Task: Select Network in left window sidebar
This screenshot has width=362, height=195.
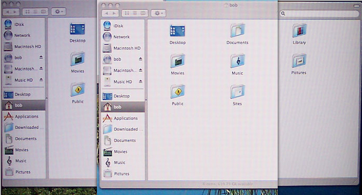Action: [x=24, y=35]
